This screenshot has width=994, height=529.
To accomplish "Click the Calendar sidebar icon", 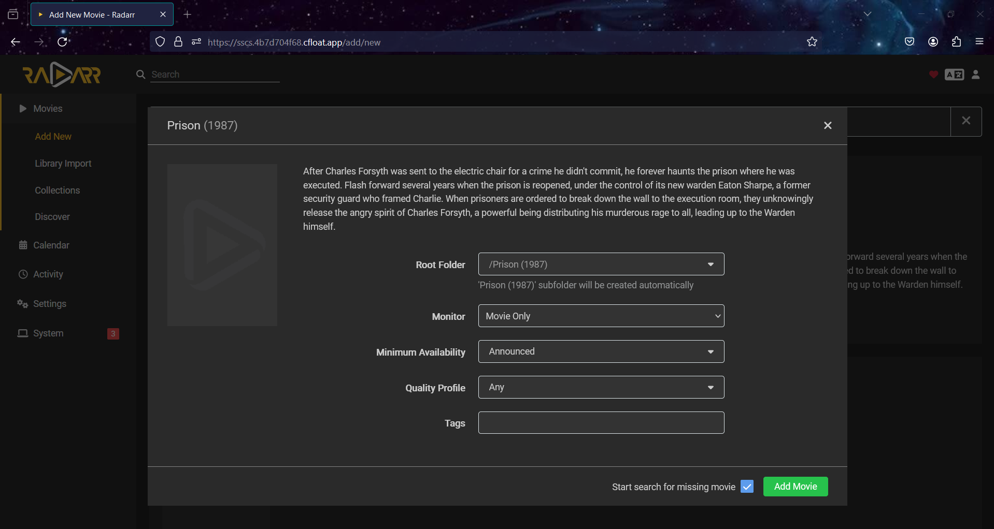I will (23, 245).
